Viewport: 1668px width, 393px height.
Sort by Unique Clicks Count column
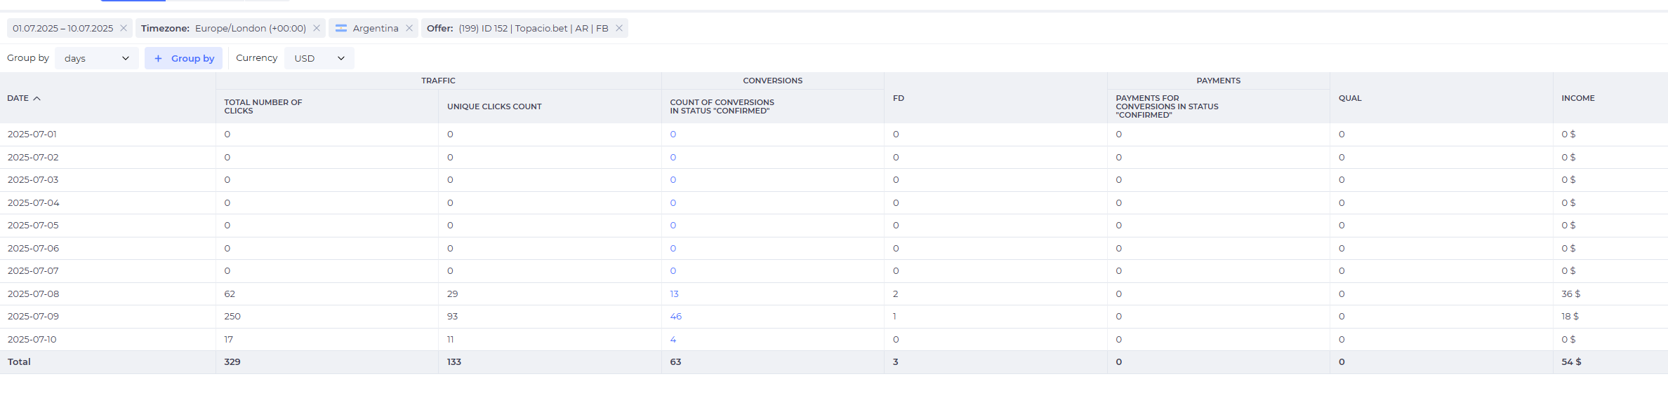(x=494, y=106)
